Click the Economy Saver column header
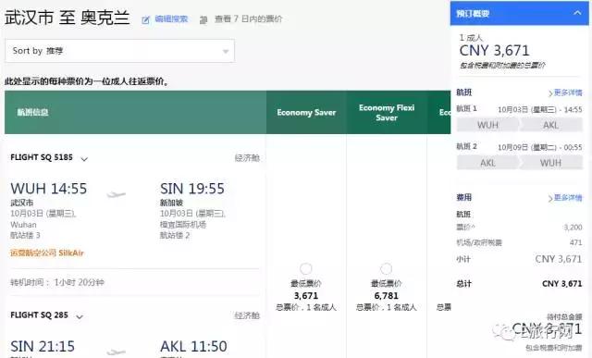 click(x=306, y=113)
